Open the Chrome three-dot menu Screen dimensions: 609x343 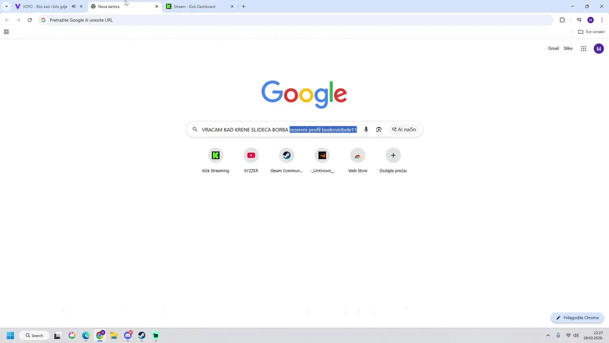(x=602, y=20)
